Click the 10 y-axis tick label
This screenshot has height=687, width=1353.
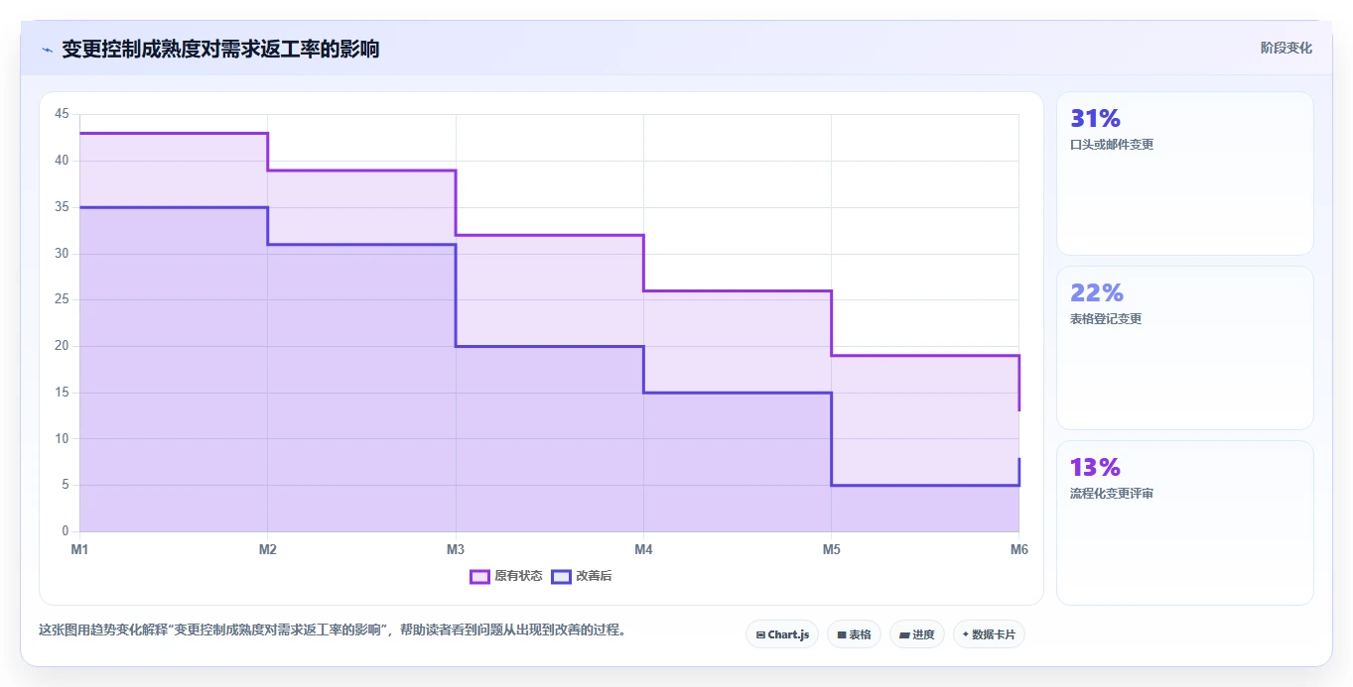[62, 439]
